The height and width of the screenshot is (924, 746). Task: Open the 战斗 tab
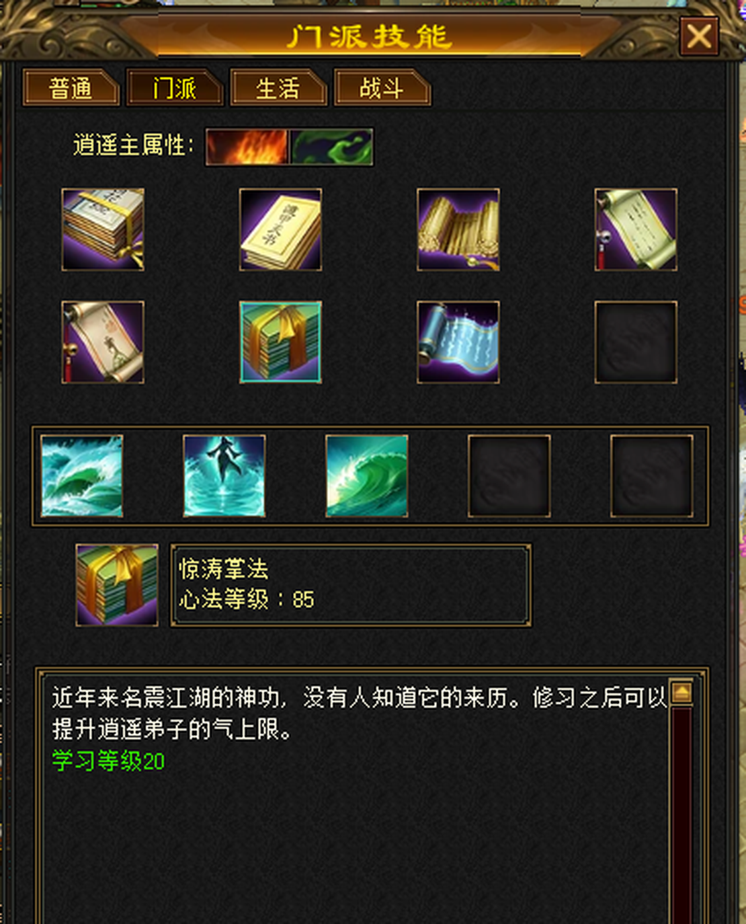point(382,88)
